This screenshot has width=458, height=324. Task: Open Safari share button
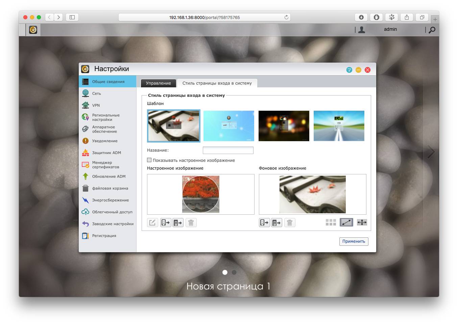(407, 17)
